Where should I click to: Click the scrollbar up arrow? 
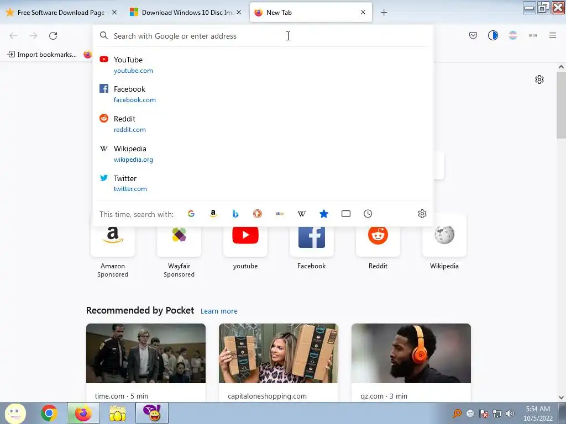click(x=561, y=67)
